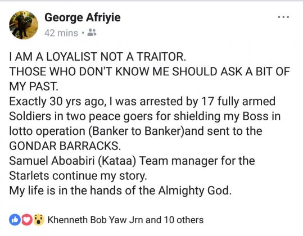Click the friends audience icon beside timestamp
The image size is (303, 236).
(92, 33)
